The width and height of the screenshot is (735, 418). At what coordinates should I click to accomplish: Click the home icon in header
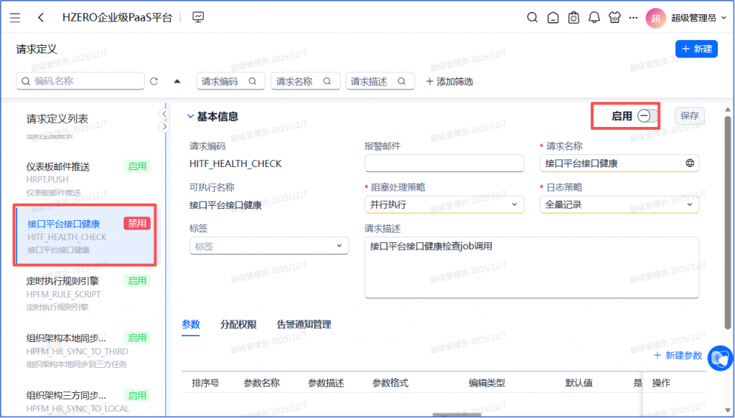click(553, 18)
